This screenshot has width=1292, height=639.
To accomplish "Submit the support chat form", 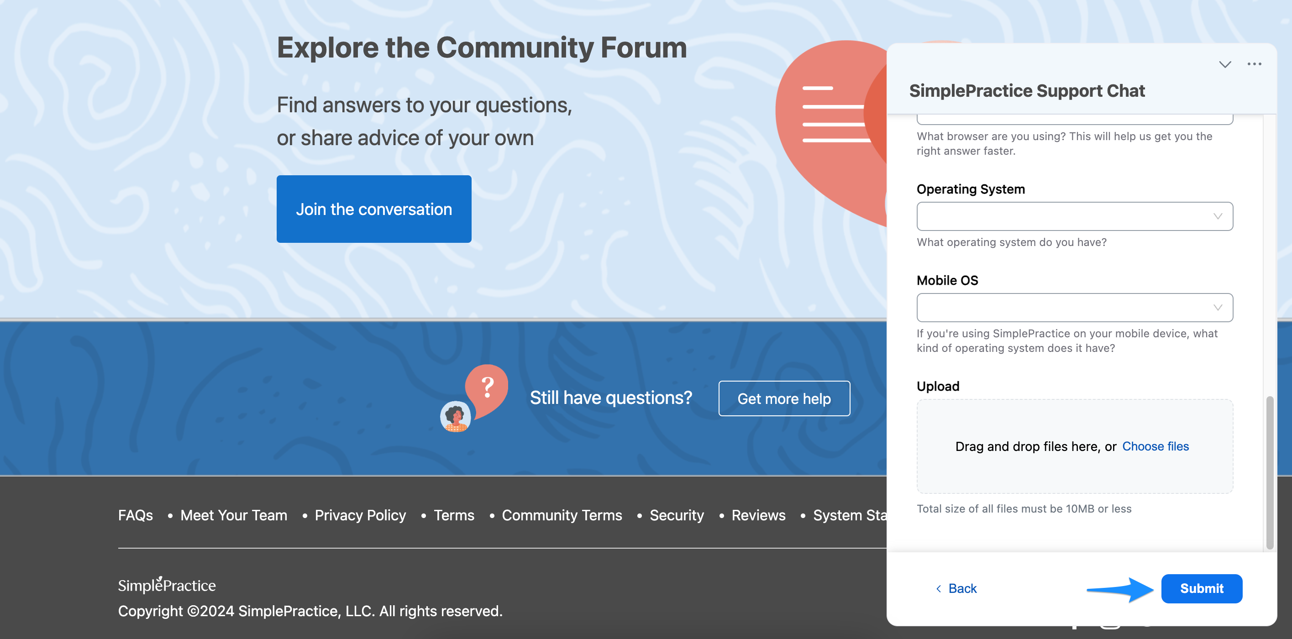I will (1202, 588).
